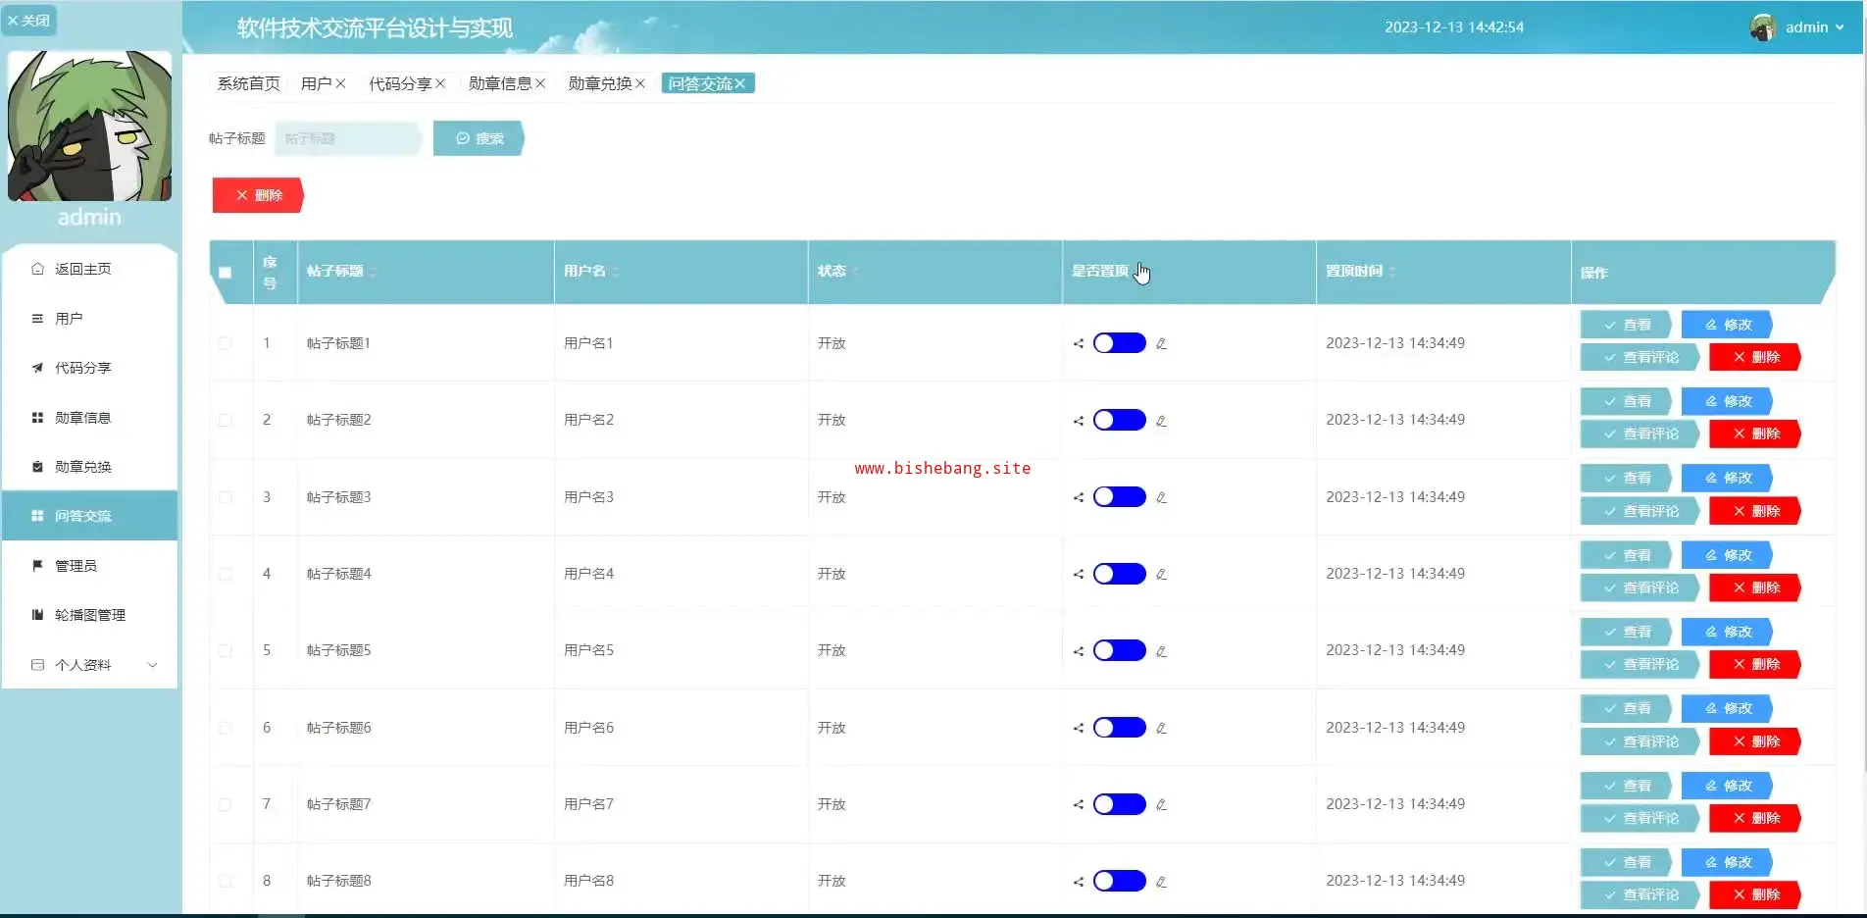Click the red 删除 button above the table
Screen dimensions: 1867x918
coord(258,195)
